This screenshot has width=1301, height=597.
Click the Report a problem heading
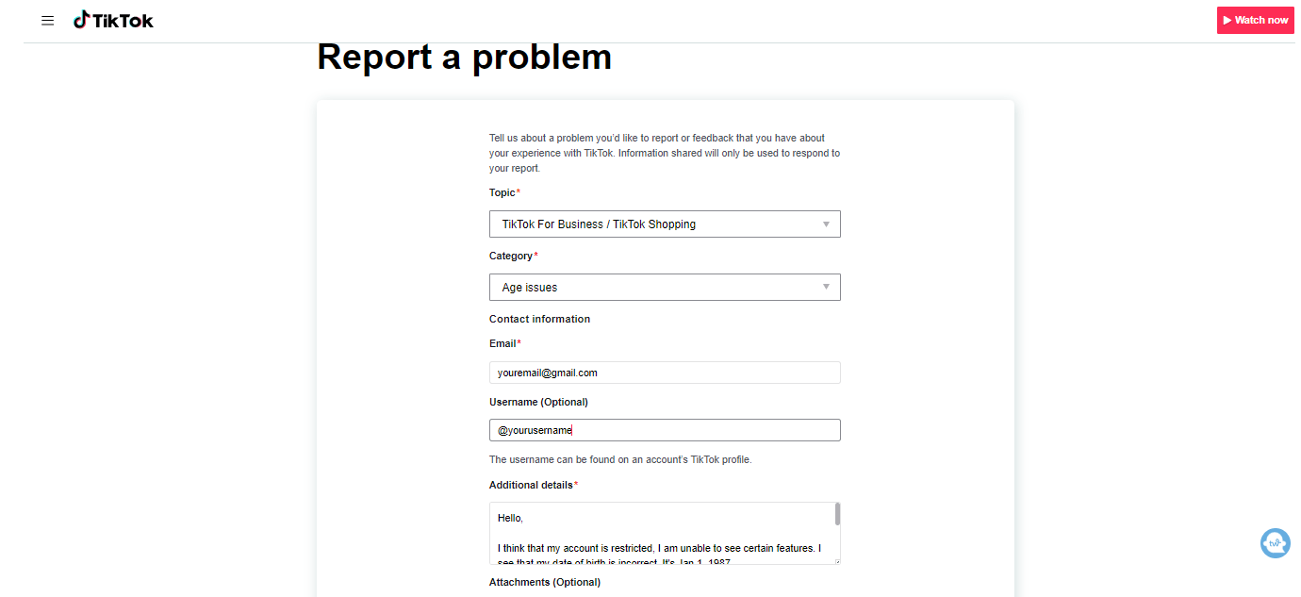pos(464,58)
